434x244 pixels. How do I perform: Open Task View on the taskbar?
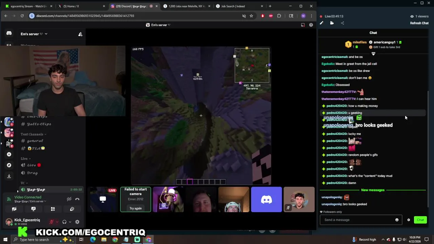point(81,240)
